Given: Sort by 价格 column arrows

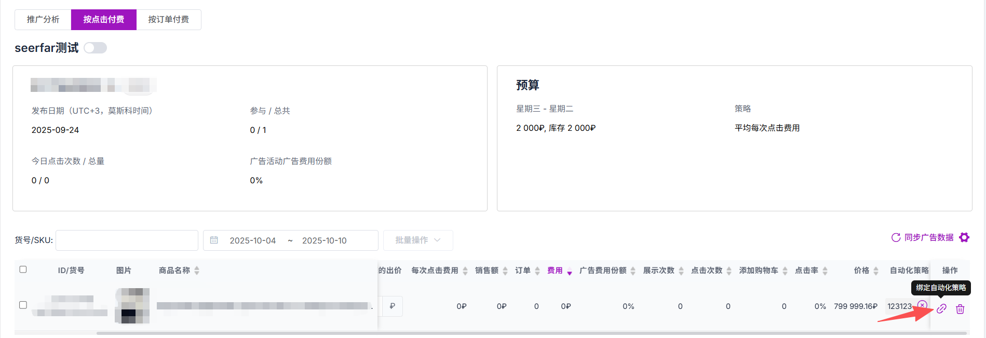Looking at the screenshot, I should pos(876,271).
